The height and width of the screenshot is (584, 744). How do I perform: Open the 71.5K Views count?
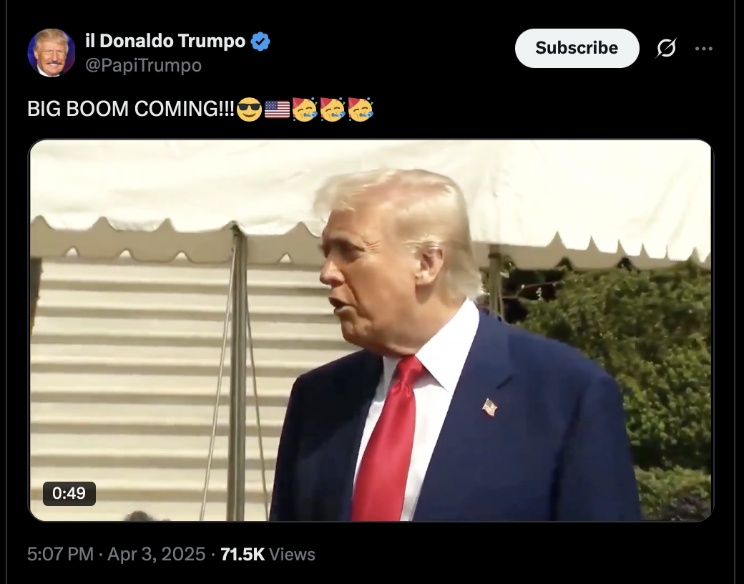pyautogui.click(x=268, y=554)
